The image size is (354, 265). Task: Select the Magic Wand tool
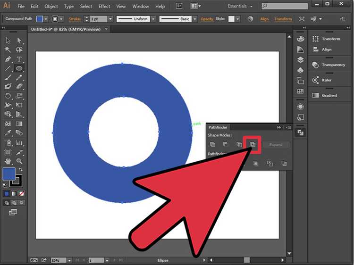pos(8,50)
